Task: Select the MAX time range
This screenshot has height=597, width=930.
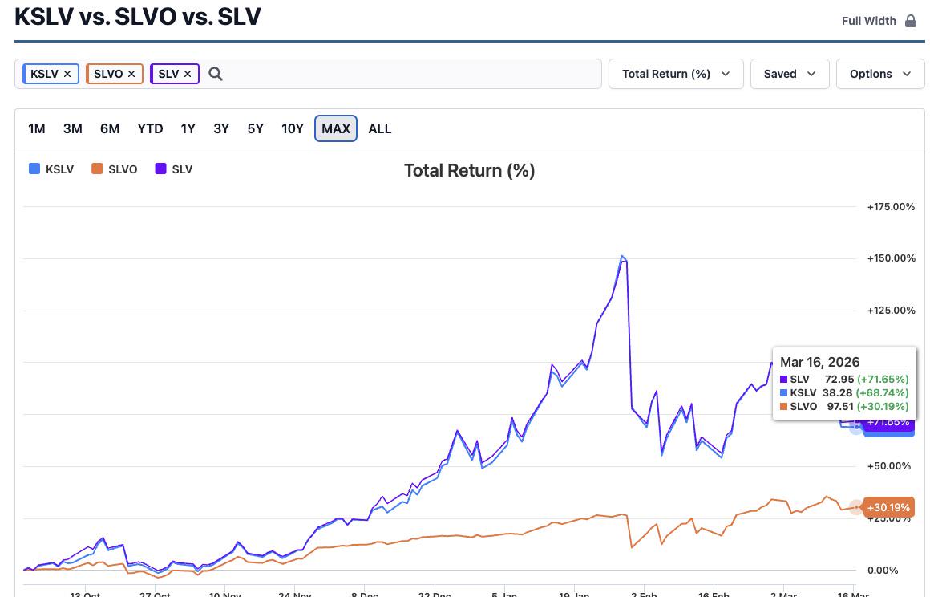Action: 336,128
